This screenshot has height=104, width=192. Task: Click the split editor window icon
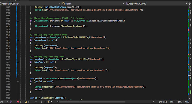point(190,4)
